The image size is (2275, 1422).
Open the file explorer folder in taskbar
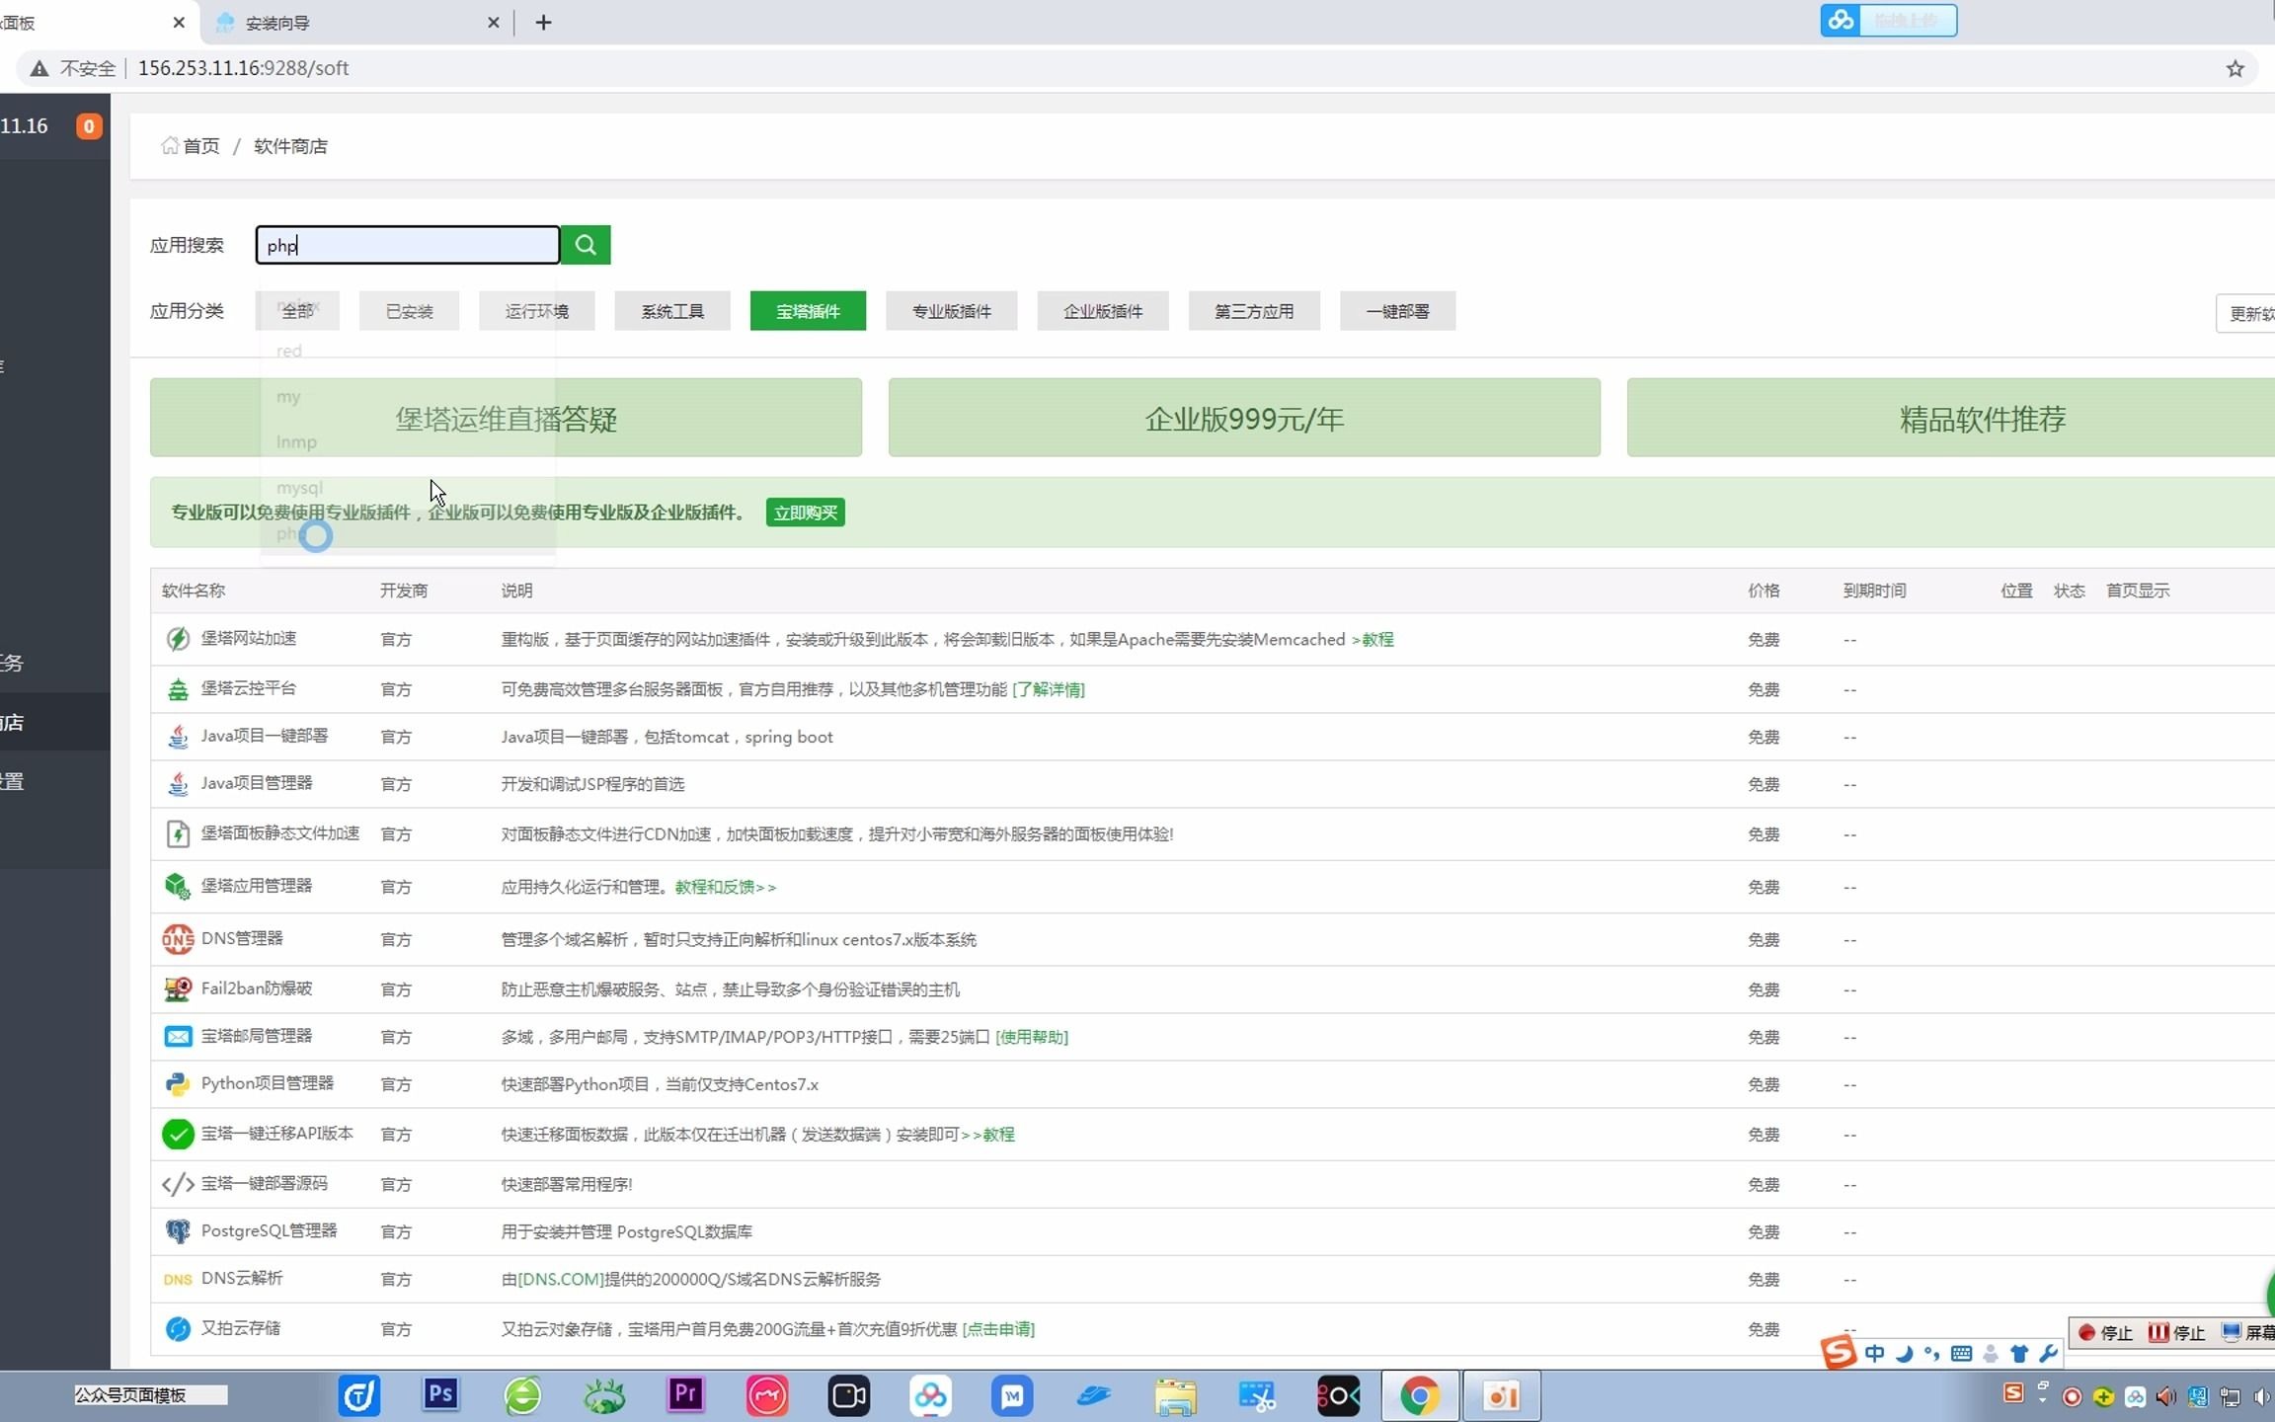click(1175, 1396)
